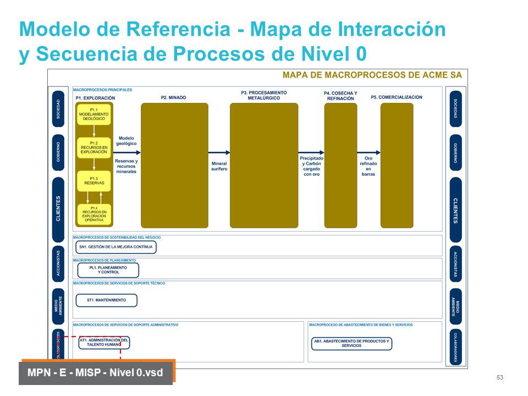Click the P1. EXPLORACIÓN heading
Viewport: 528px width, 396px height.
(x=95, y=98)
